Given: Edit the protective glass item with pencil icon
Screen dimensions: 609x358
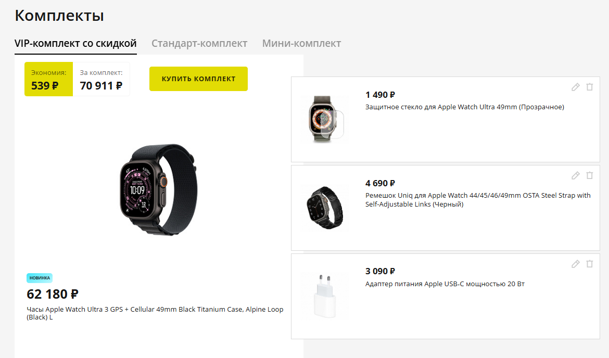Looking at the screenshot, I should pos(576,87).
